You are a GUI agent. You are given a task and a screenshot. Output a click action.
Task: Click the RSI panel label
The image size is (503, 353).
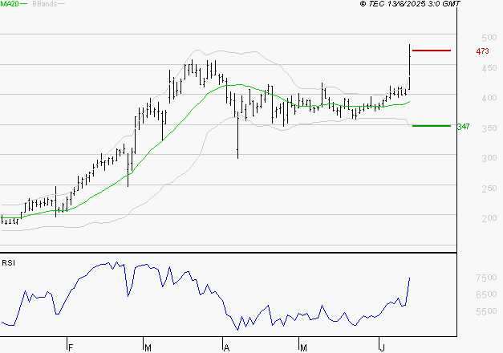7,262
